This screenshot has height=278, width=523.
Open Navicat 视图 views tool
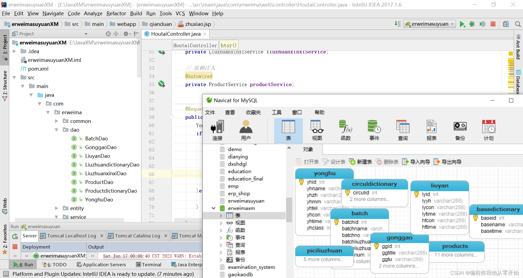point(317,131)
